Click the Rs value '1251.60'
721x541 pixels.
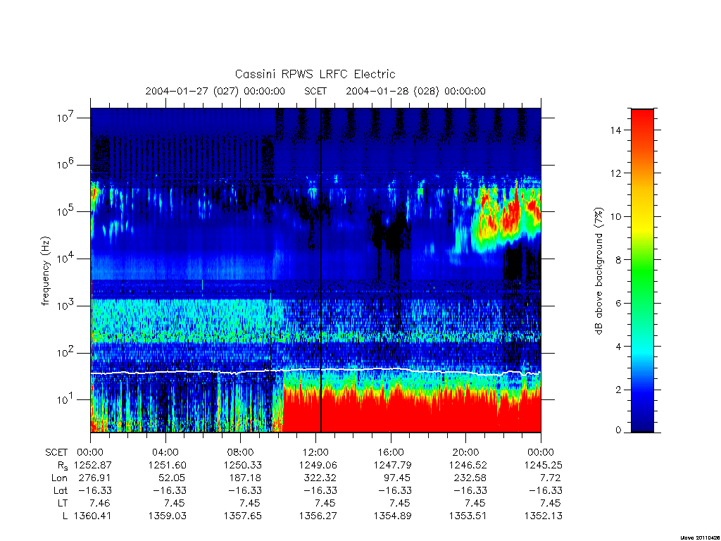pyautogui.click(x=168, y=465)
